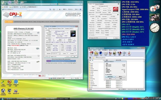This screenshot has width=161, height=100.
Task: Click the search magnifier icon in IE
Action: [x=80, y=4]
